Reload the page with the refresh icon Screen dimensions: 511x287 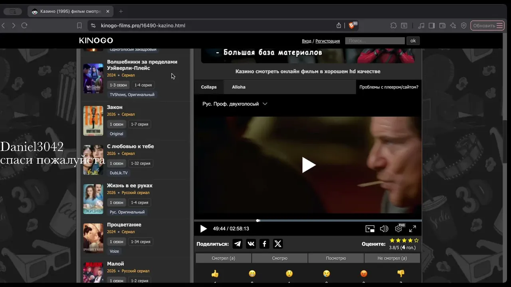click(24, 26)
